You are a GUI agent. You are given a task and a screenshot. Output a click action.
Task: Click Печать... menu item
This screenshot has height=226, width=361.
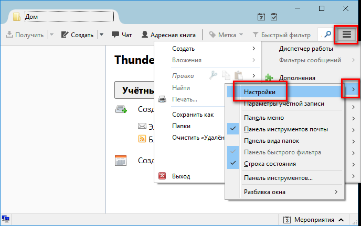coord(185,99)
